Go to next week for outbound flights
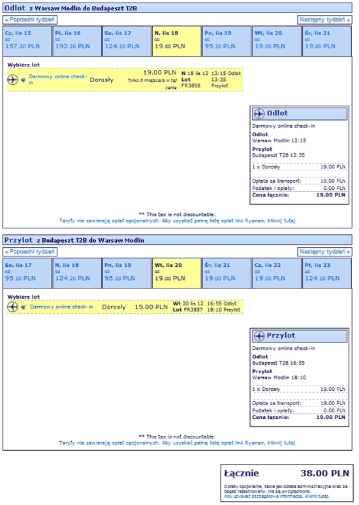Screen dimensions: 359x505 point(325,20)
